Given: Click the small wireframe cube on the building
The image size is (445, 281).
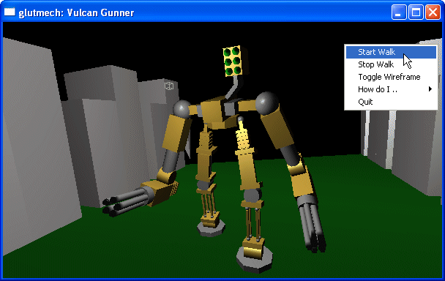Looking at the screenshot, I should [x=169, y=86].
